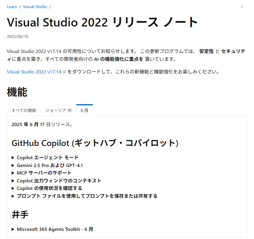This screenshot has height=239, width=254.
Task: Click the bold text AI の機能強化に重点を
Action: click(x=119, y=59)
